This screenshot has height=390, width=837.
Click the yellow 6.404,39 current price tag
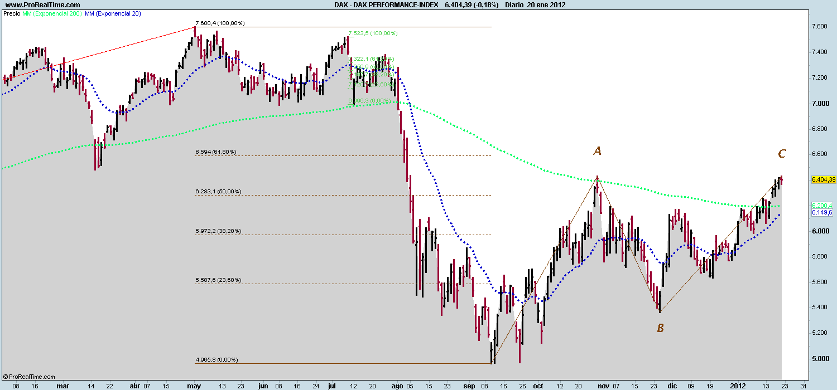click(x=823, y=179)
